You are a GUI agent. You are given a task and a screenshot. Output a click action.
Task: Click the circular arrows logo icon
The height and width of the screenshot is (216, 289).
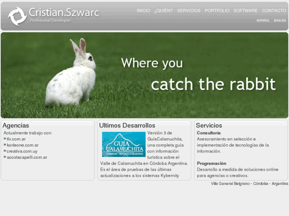(x=17, y=16)
